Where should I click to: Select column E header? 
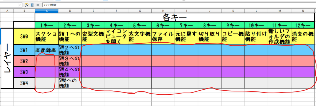pos(93,11)
